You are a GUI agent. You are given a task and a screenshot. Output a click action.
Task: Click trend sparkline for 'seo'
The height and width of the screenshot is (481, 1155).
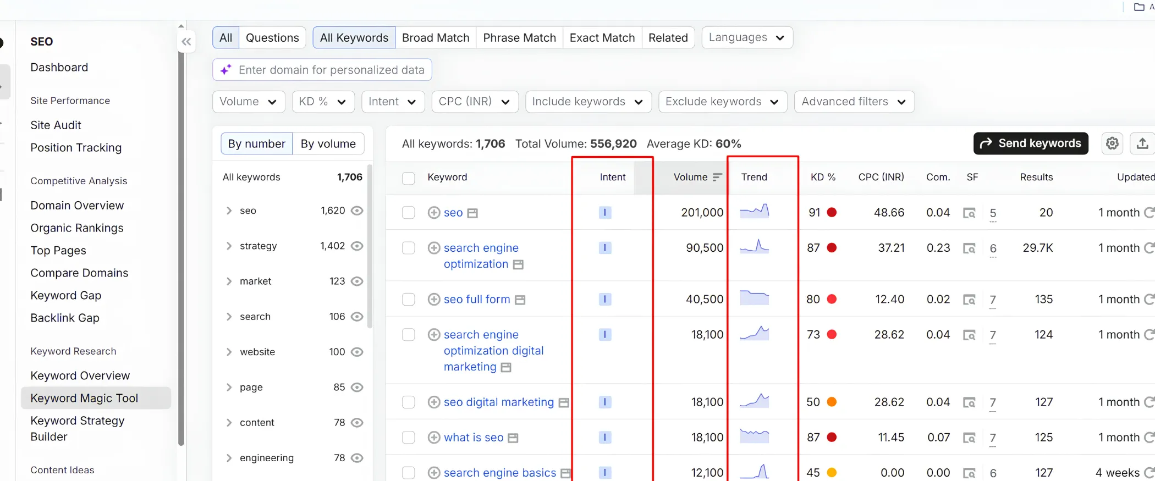point(755,212)
